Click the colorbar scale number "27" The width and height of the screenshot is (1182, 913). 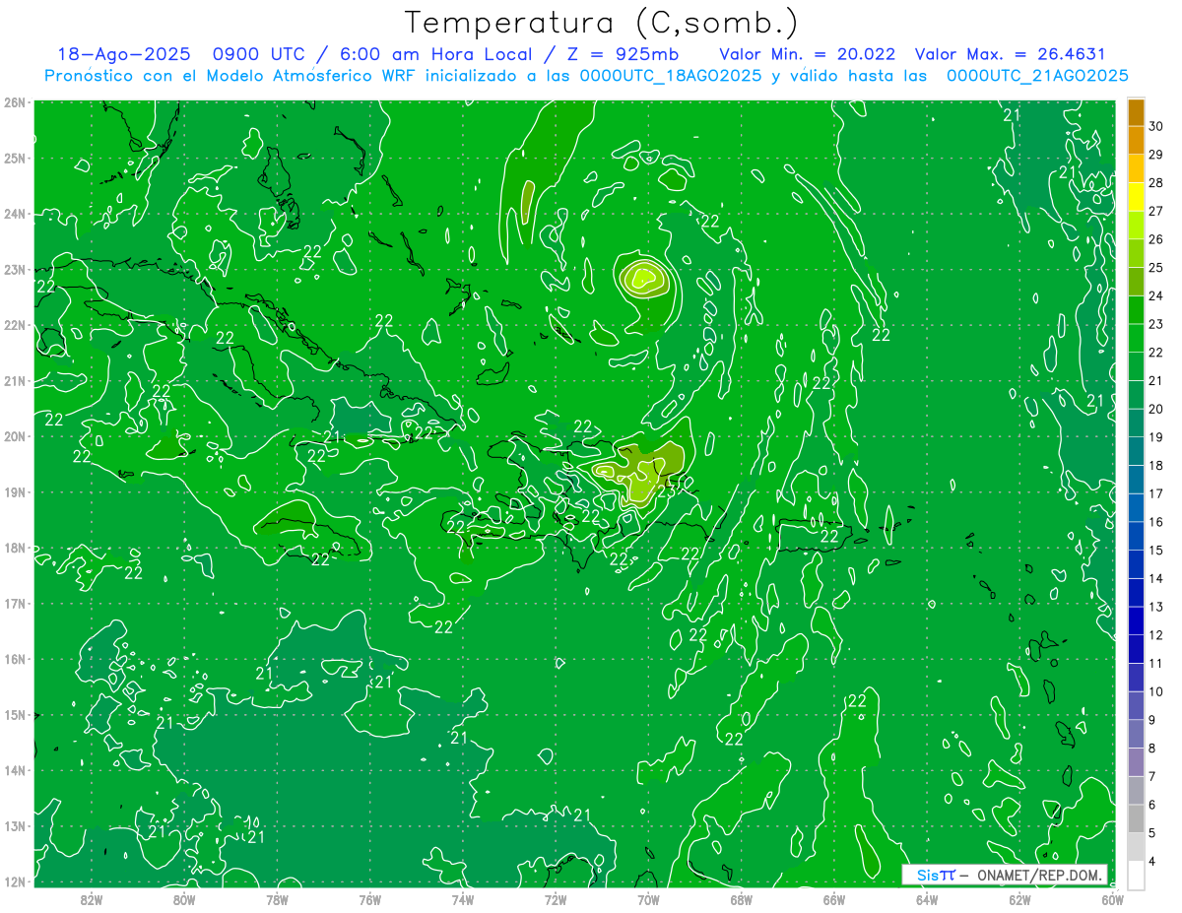(1156, 211)
